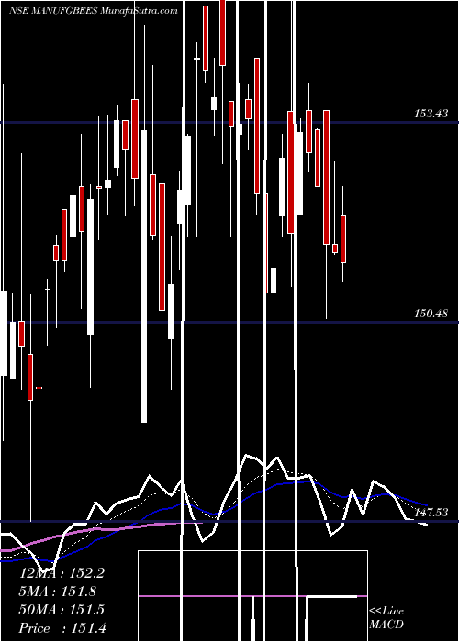
Task: Click the NSE MANUFGBEES MunafaSutra.com title
Action: [94, 11]
